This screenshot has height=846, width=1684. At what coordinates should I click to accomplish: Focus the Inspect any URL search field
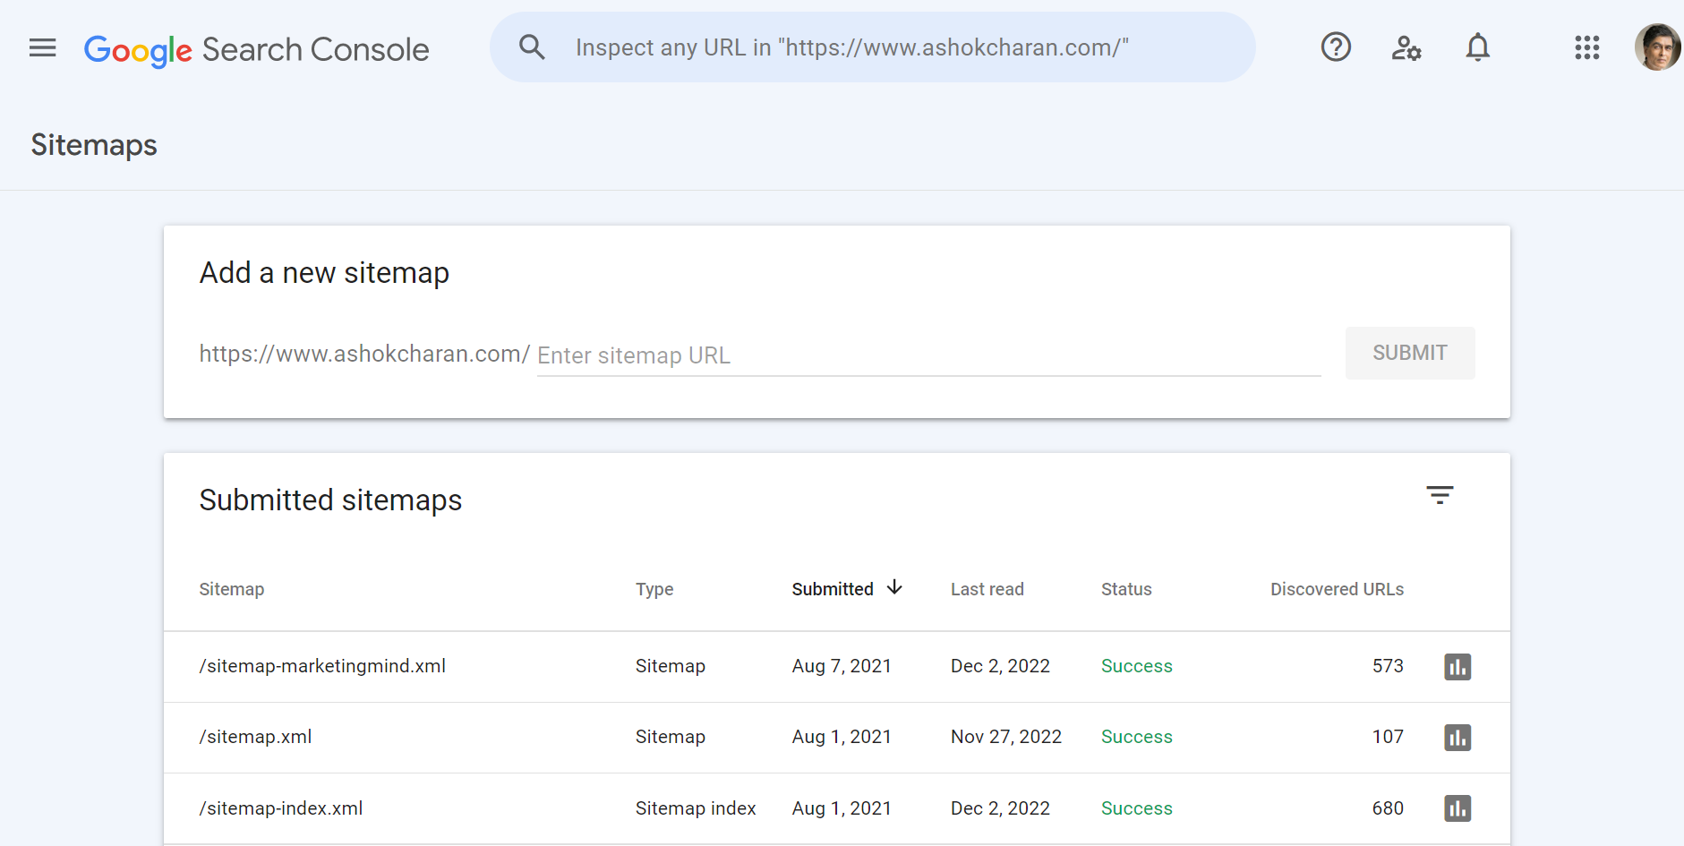point(872,47)
